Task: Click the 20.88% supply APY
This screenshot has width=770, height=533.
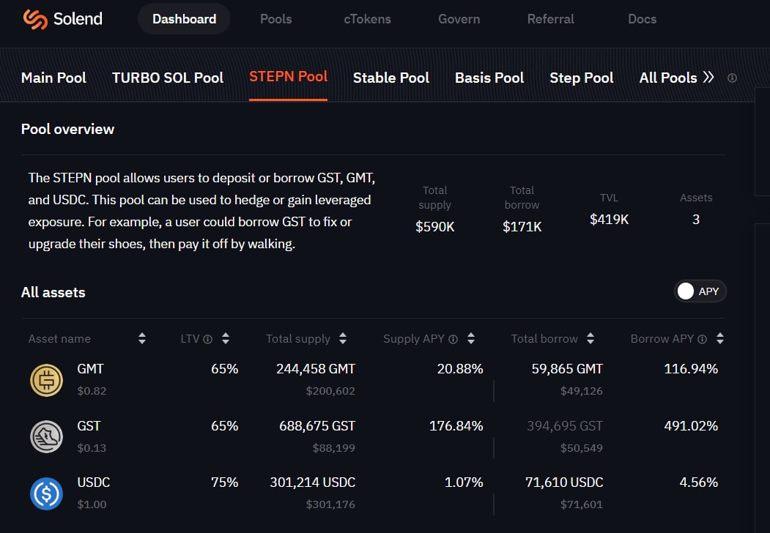Action: coord(460,369)
